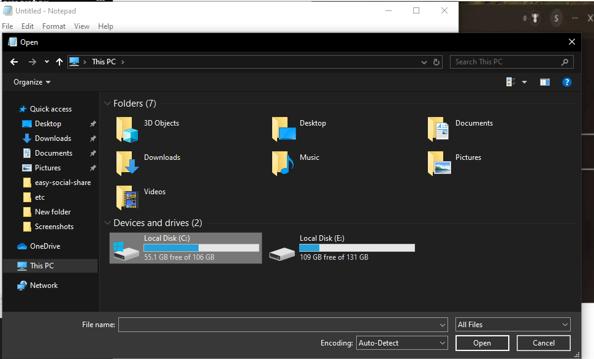594x359 pixels.
Task: Change the view layout icon
Action: 511,82
